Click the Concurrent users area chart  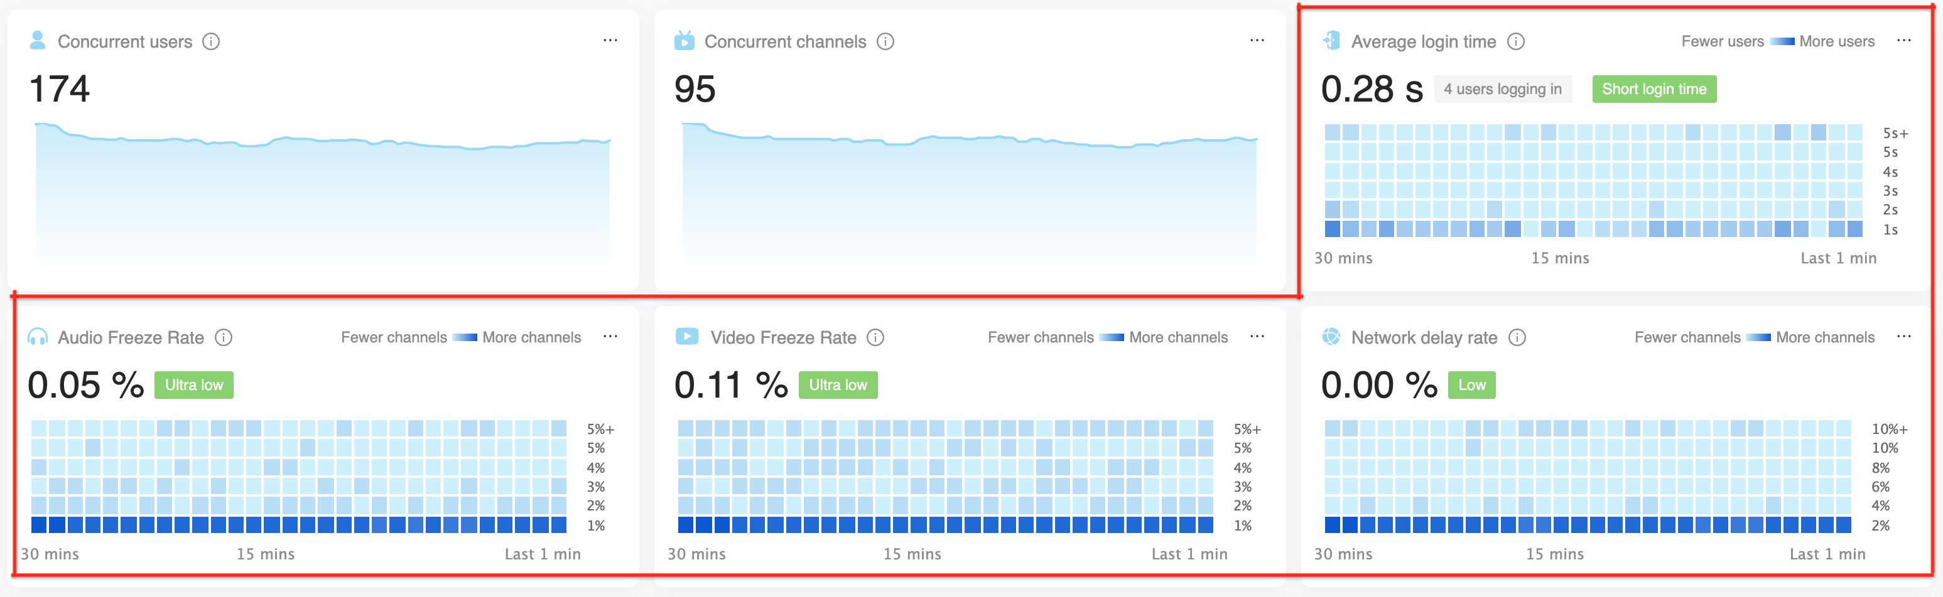323,196
